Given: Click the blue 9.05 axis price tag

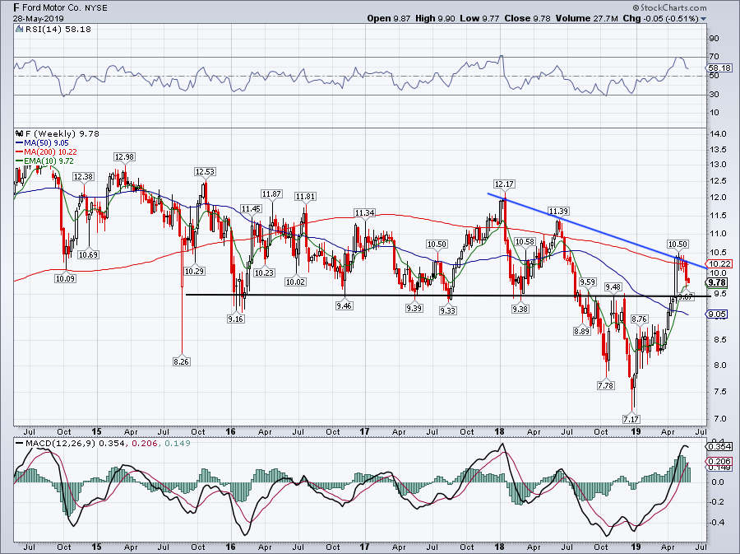Looking at the screenshot, I should click(x=718, y=314).
